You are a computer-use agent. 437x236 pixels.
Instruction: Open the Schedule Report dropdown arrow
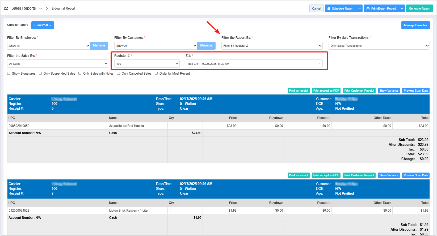pyautogui.click(x=359, y=8)
